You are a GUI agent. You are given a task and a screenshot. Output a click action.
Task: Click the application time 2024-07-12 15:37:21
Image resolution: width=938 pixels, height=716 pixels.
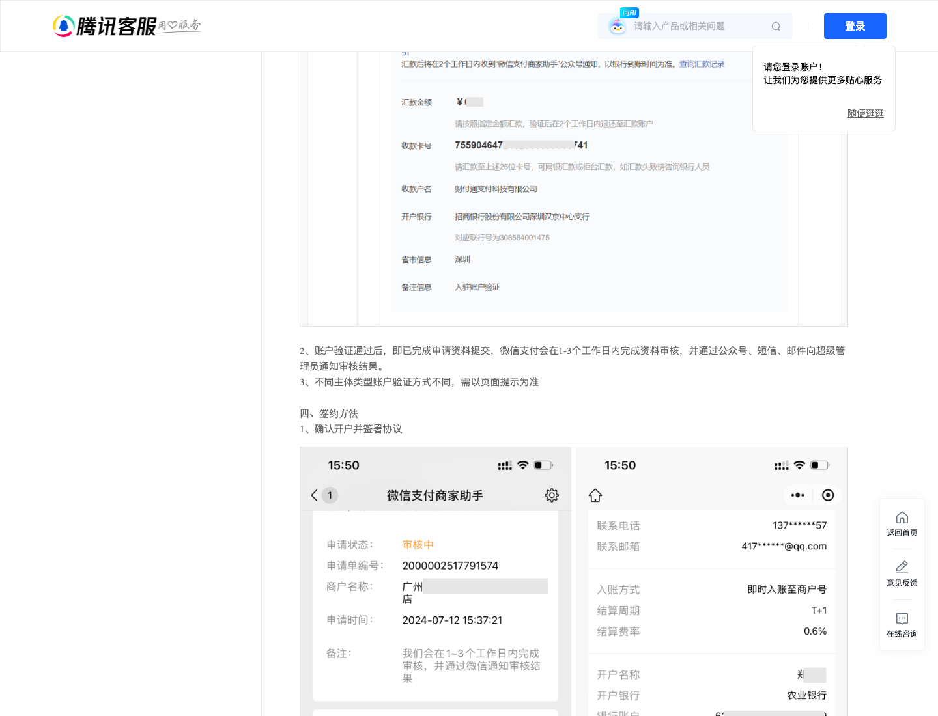click(x=452, y=620)
